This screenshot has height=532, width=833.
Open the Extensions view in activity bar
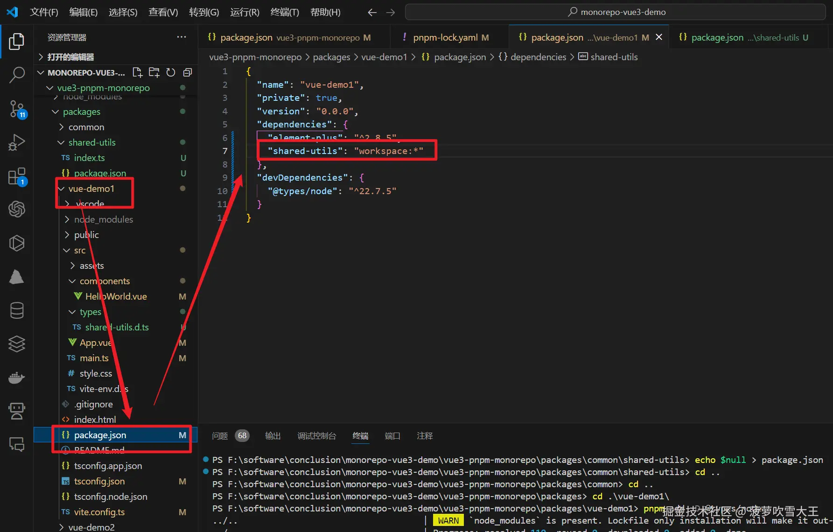point(17,176)
